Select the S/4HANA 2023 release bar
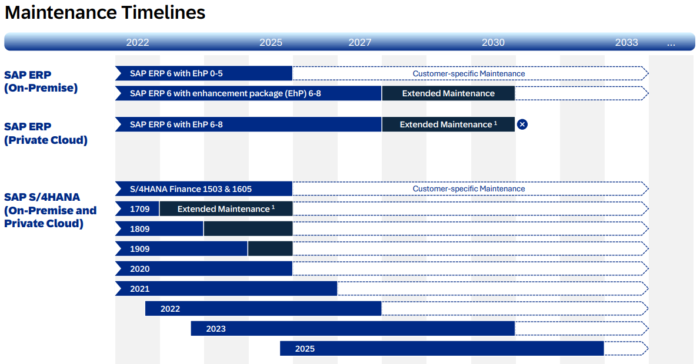700x364 pixels. pos(353,329)
